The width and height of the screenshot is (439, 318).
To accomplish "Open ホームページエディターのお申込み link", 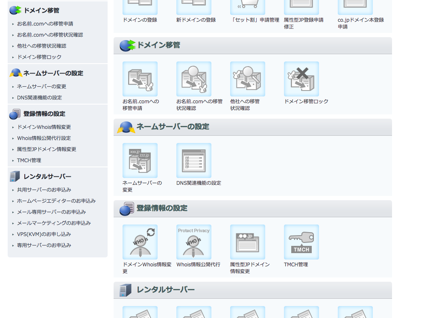I will pyautogui.click(x=56, y=201).
